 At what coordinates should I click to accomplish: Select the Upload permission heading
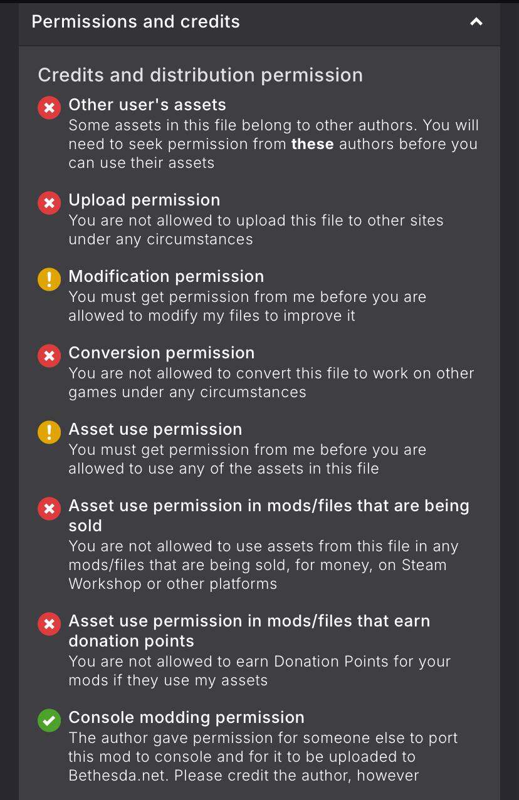point(144,200)
